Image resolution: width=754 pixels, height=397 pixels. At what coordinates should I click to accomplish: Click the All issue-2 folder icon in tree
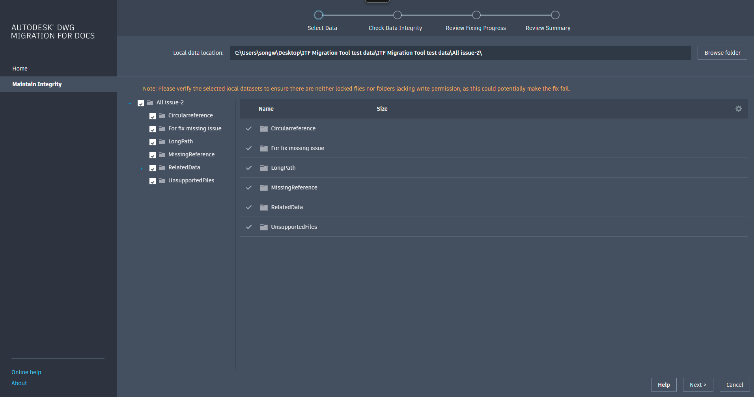[x=150, y=103]
